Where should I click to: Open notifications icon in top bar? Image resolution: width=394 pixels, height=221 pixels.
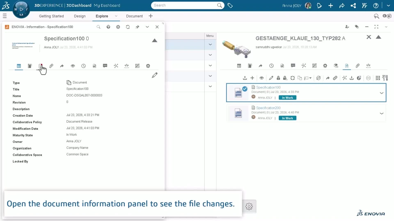[319, 5]
